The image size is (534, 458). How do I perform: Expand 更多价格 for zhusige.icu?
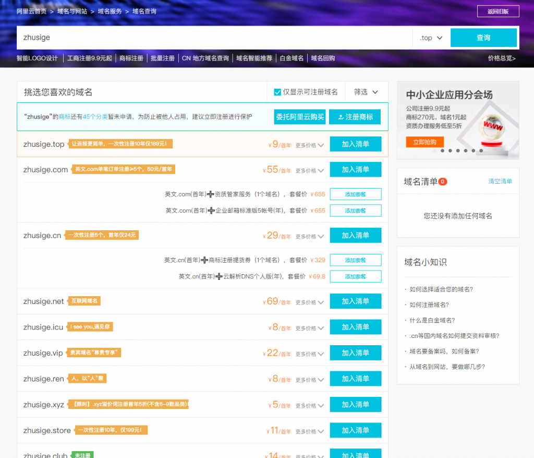310,328
